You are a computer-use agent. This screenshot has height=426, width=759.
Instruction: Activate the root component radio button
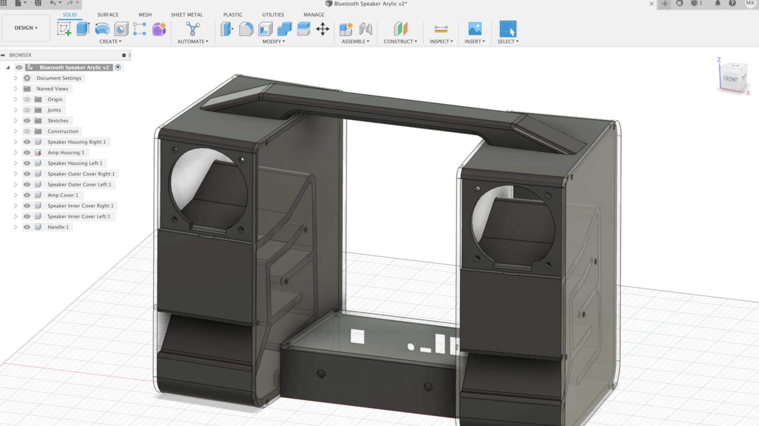(118, 67)
